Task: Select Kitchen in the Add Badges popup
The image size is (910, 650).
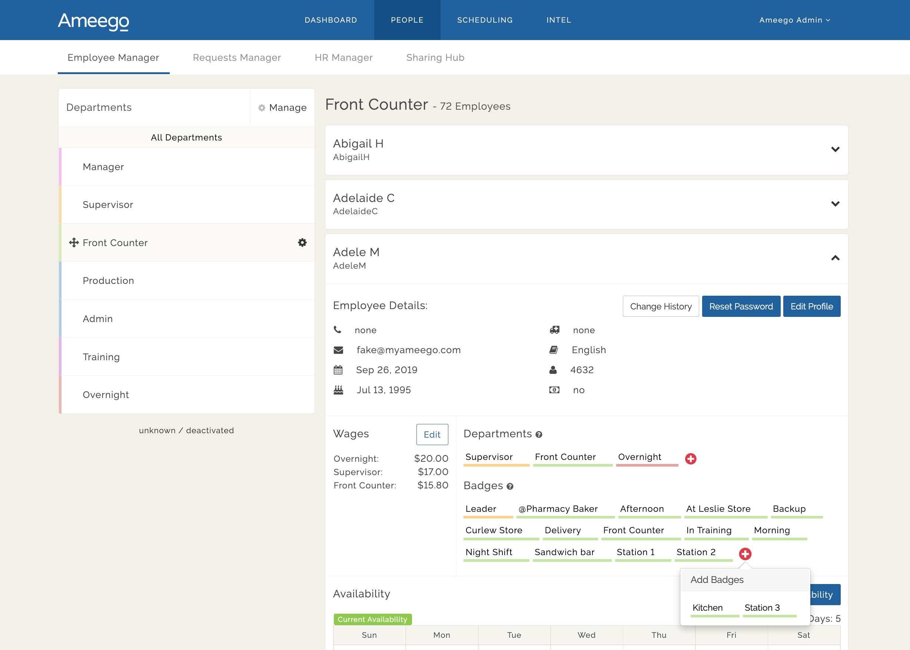Action: (707, 608)
